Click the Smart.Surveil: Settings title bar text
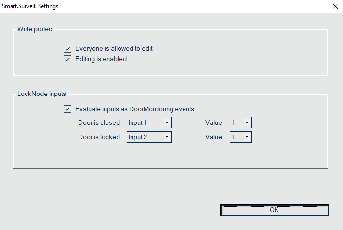This screenshot has width=343, height=230. (x=30, y=7)
